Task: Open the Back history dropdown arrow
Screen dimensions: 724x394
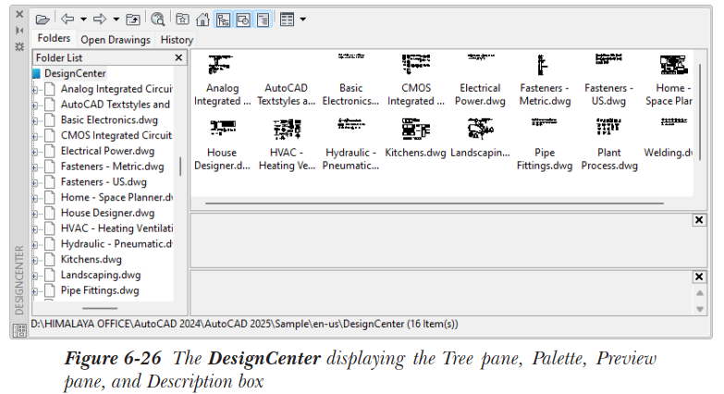Action: coord(83,19)
